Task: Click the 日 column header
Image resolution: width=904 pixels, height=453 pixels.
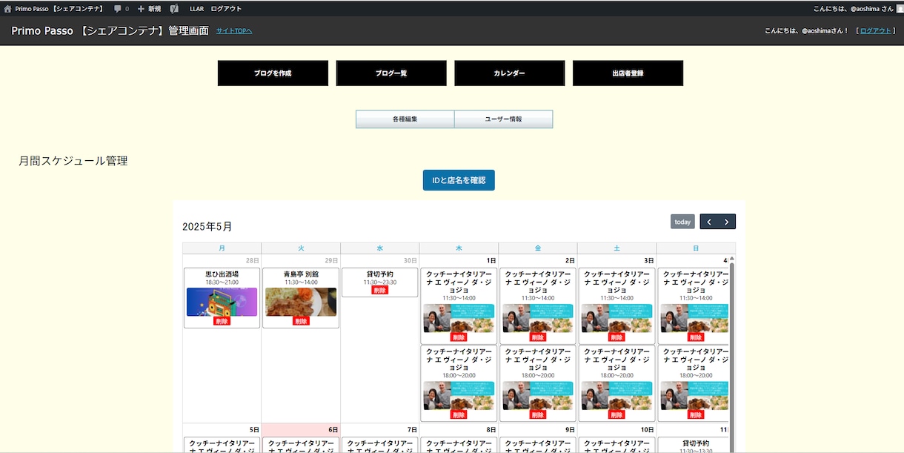Action: 696,248
